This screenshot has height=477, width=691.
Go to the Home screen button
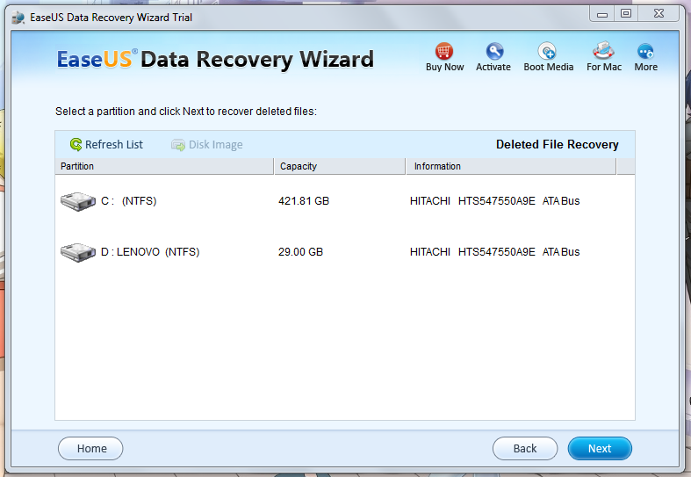[x=90, y=448]
